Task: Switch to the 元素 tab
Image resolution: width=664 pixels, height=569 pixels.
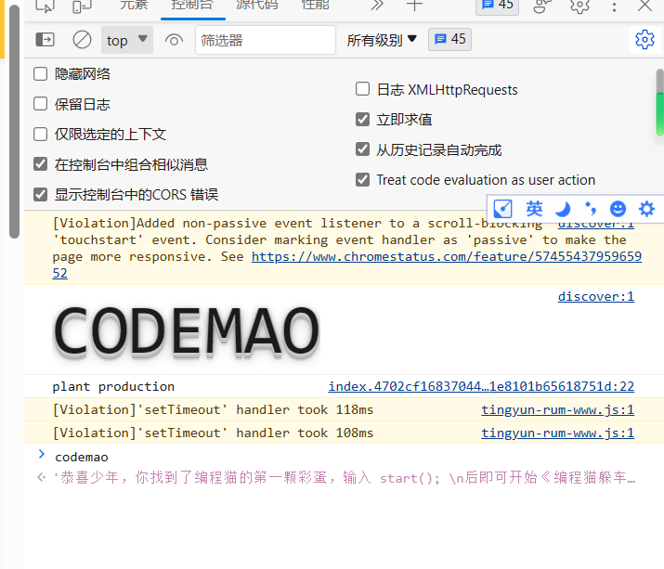Action: (134, 6)
